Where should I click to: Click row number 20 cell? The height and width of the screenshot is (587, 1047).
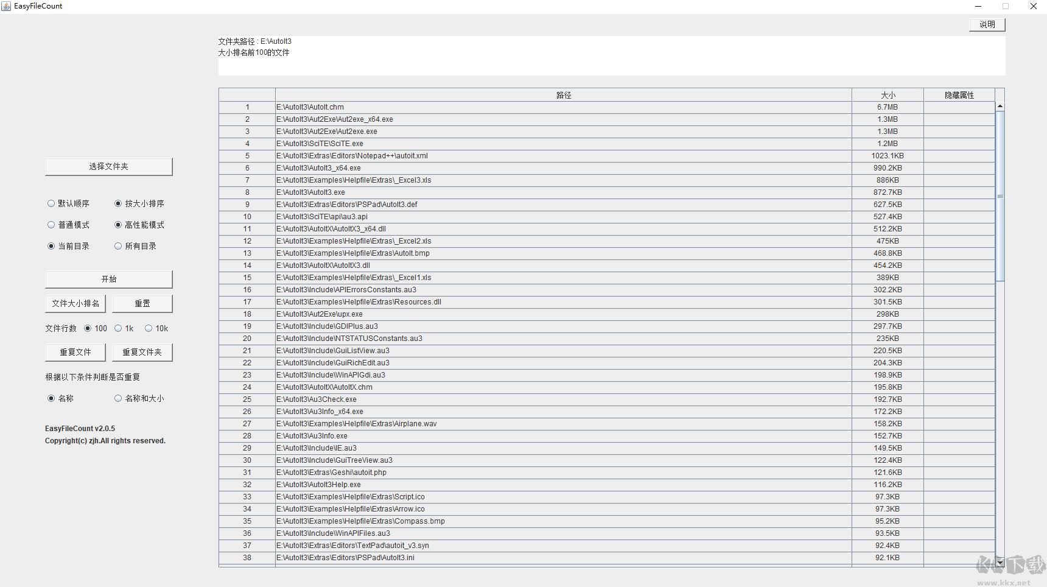coord(247,339)
